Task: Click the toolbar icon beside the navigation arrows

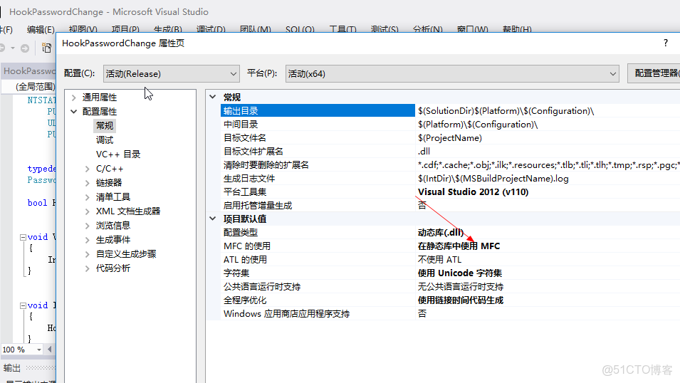Action: [x=46, y=48]
